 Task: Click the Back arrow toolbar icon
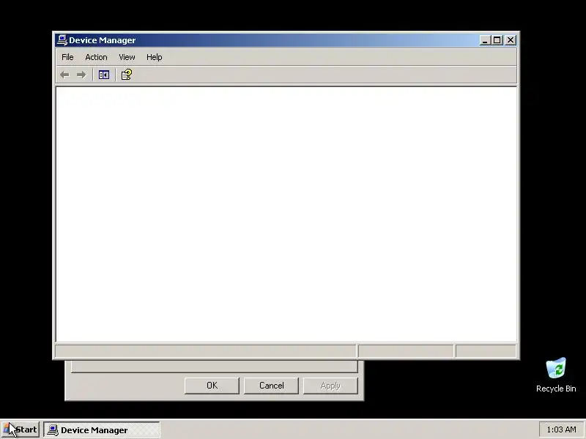(x=64, y=75)
